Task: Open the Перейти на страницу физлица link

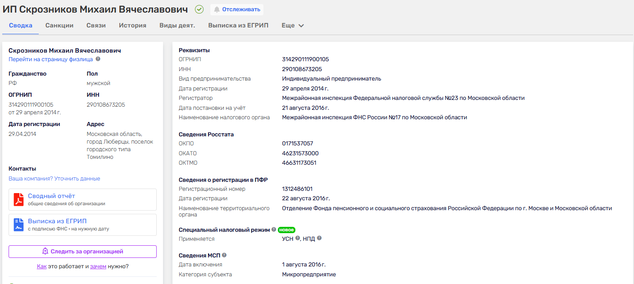Action: click(x=50, y=59)
